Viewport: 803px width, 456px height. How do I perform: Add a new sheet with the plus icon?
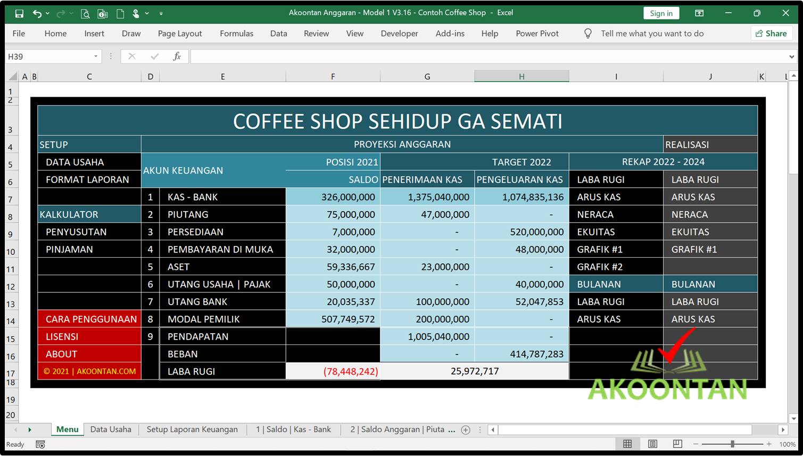[x=466, y=429]
